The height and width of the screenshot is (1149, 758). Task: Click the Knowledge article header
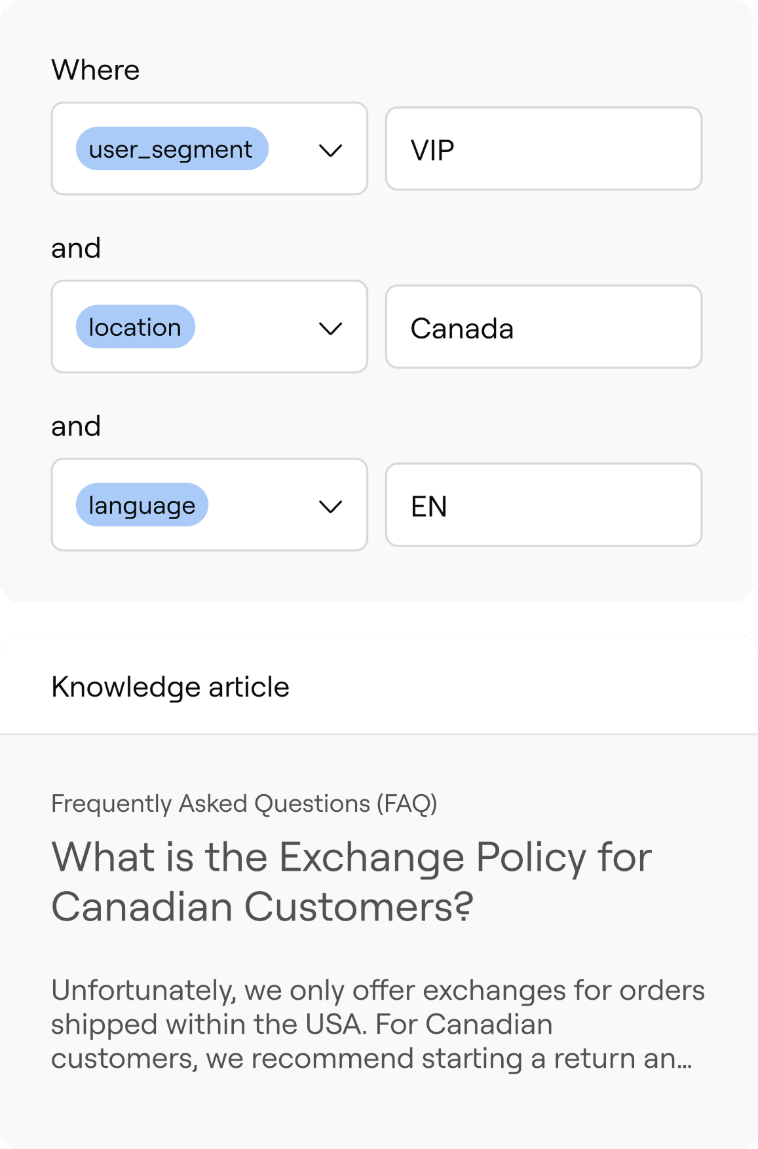(x=170, y=687)
